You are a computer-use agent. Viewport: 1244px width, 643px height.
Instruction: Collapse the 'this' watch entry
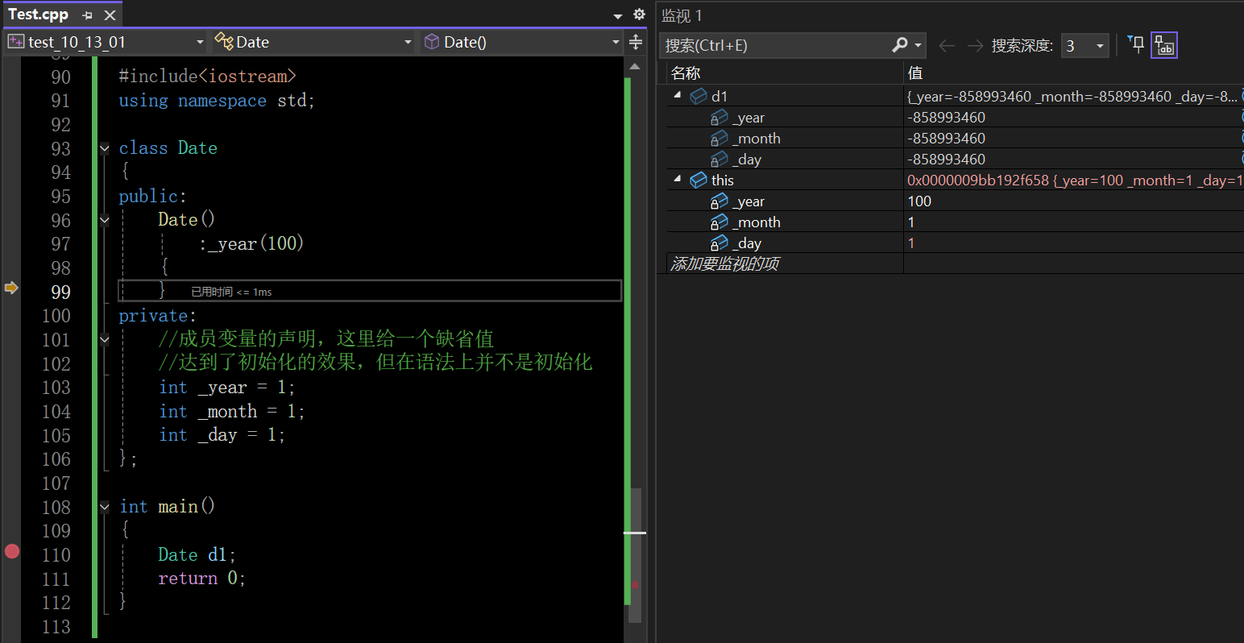point(678,179)
